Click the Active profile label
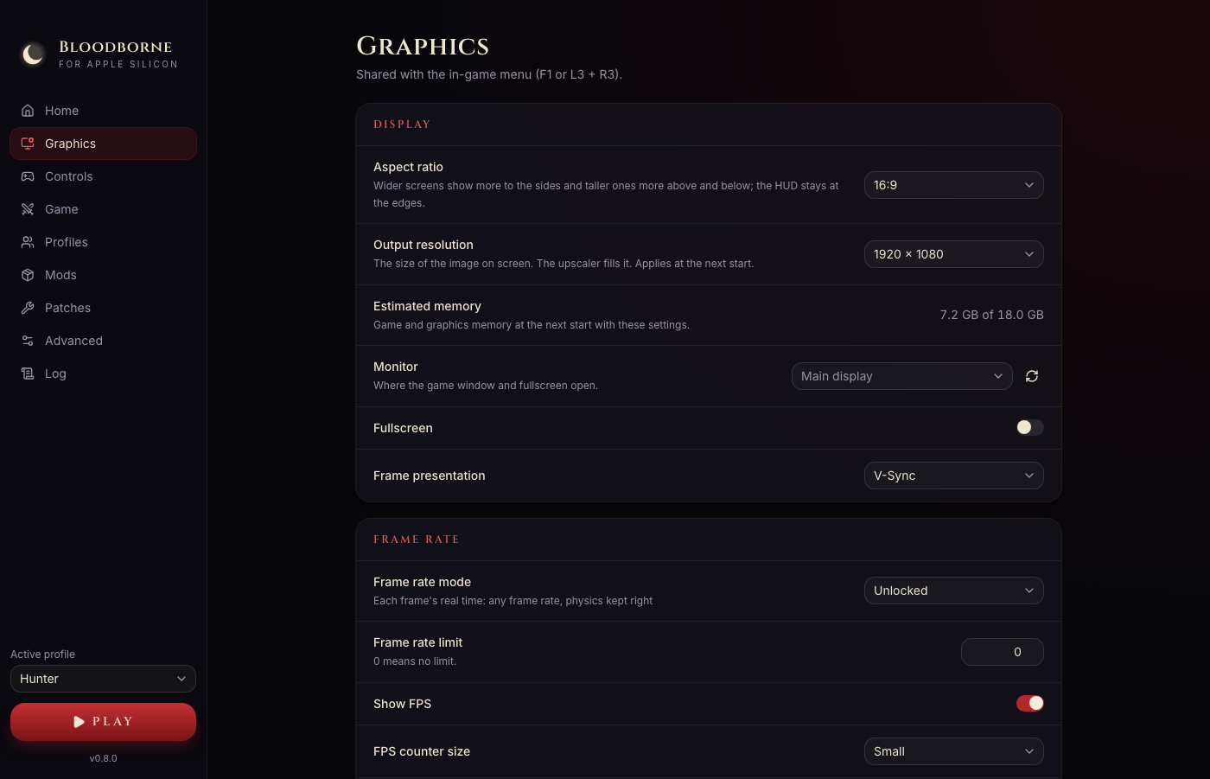The width and height of the screenshot is (1210, 779). 43,654
